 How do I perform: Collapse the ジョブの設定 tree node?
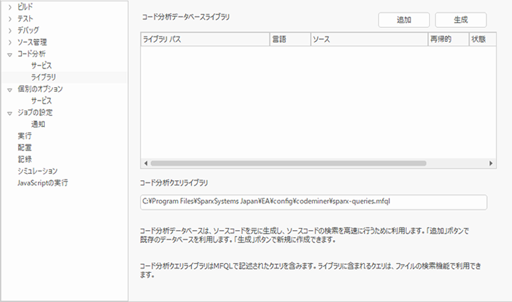tap(9, 112)
